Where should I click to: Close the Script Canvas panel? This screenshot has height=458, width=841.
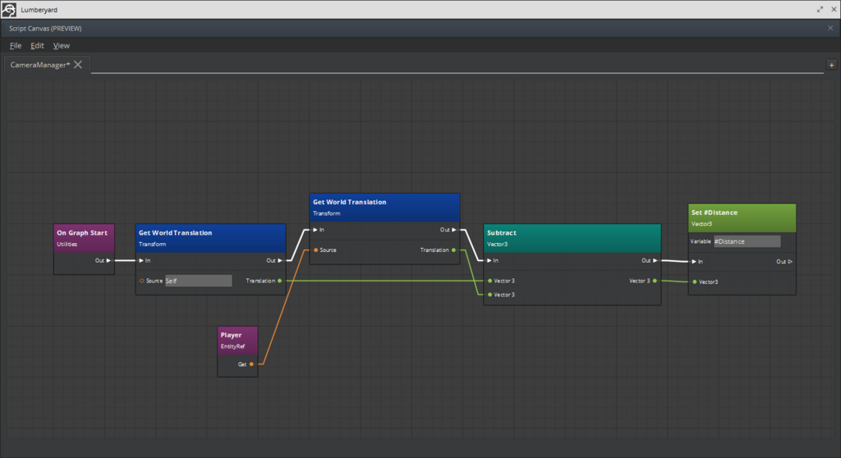pos(830,28)
